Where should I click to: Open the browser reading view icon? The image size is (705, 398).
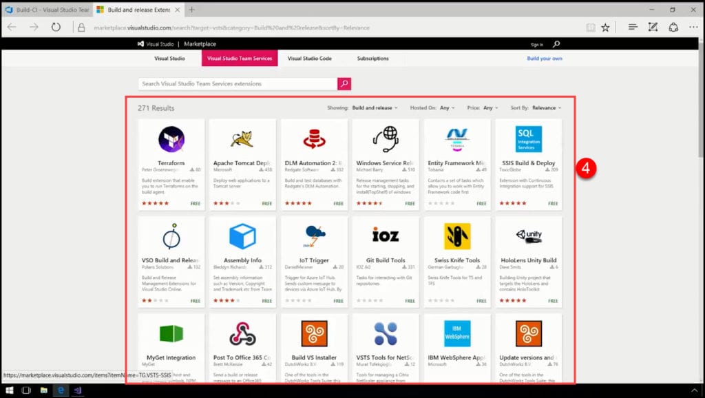(591, 28)
